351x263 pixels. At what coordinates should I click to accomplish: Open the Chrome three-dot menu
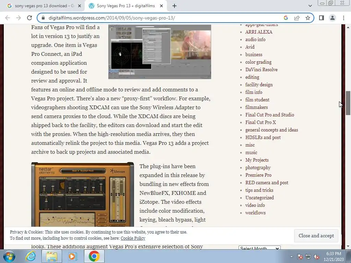click(343, 18)
